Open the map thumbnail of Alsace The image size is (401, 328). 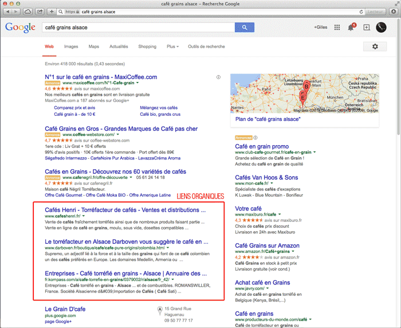click(x=305, y=93)
